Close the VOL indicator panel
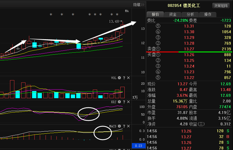 point(128,78)
